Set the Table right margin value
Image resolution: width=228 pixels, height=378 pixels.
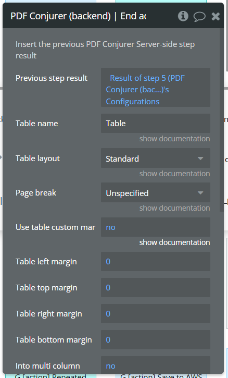tap(156, 314)
